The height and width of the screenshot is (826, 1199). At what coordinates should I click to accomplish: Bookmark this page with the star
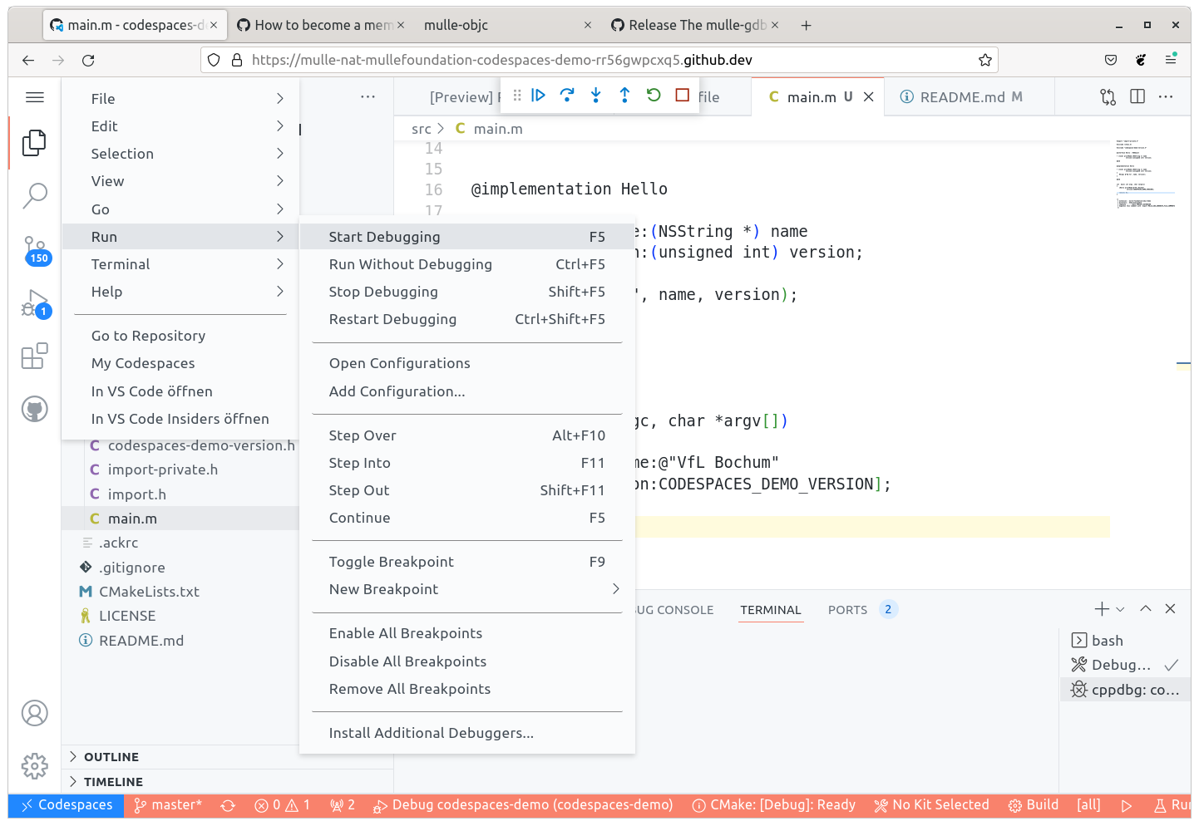985,60
